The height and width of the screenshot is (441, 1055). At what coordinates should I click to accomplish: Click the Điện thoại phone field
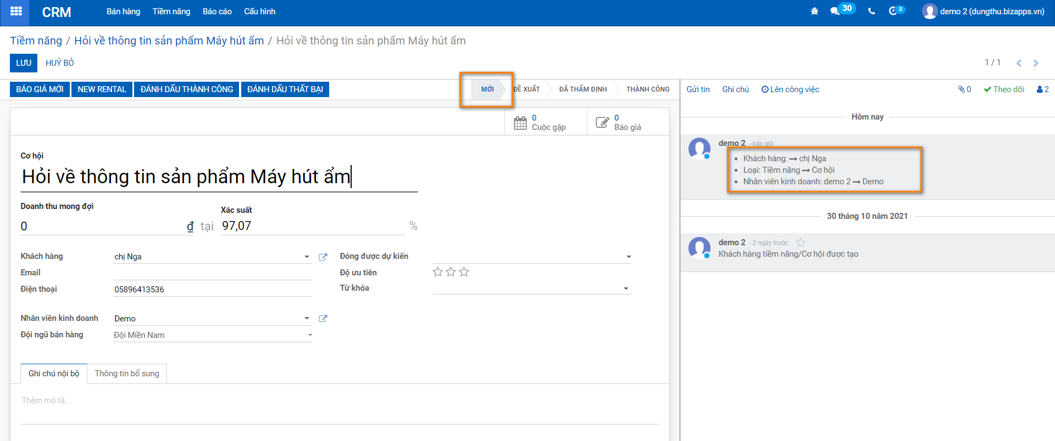213,289
